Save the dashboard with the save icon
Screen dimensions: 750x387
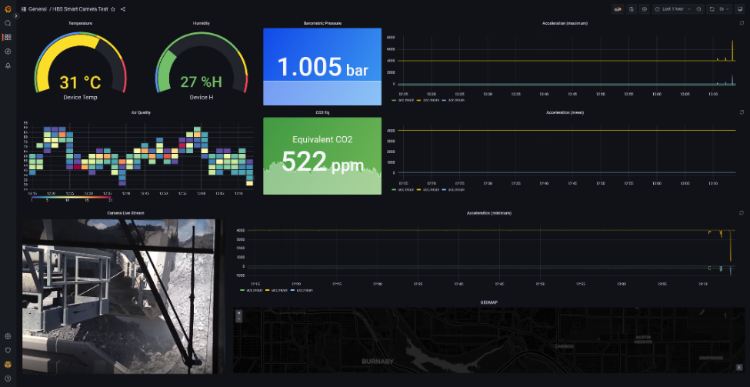point(631,9)
